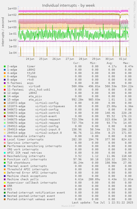Image resolution: width=137 pixels, height=209 pixels.
Task: Click the Last update timestamp text
Action: 103,203
